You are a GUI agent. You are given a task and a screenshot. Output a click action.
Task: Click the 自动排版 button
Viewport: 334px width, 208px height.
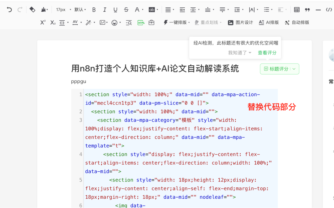(x=297, y=22)
